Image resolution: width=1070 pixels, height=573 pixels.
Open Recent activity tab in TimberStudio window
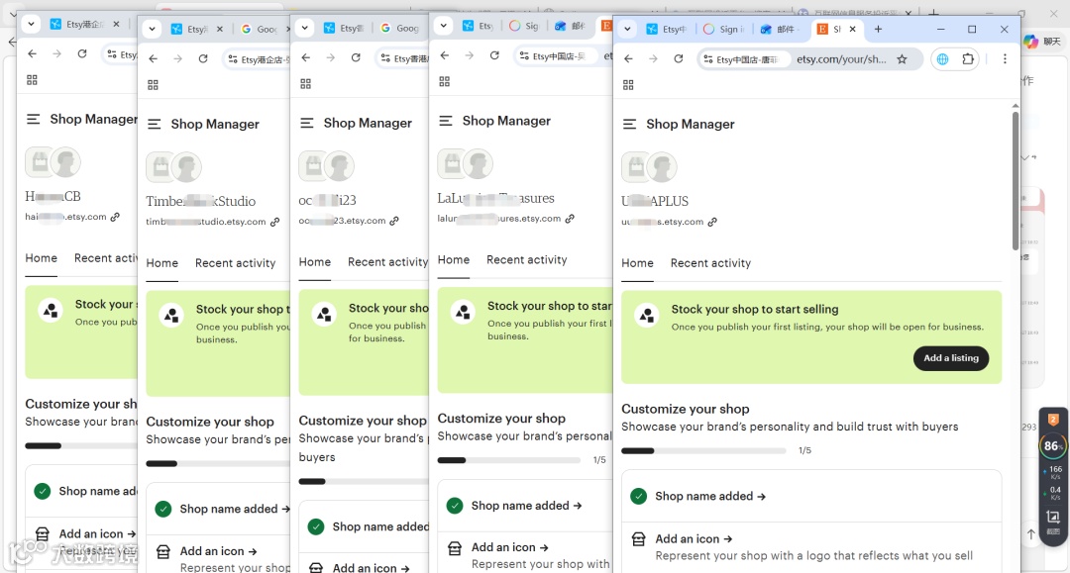pos(236,263)
